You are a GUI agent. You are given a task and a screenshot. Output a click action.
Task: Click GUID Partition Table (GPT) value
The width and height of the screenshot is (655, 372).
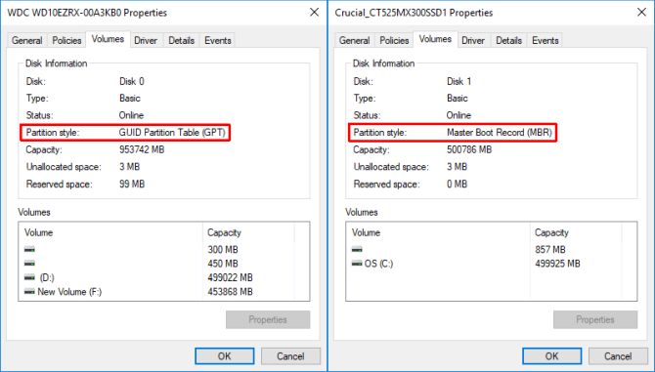(172, 133)
